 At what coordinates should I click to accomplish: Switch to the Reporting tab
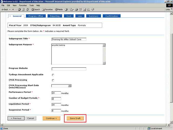point(55,16)
